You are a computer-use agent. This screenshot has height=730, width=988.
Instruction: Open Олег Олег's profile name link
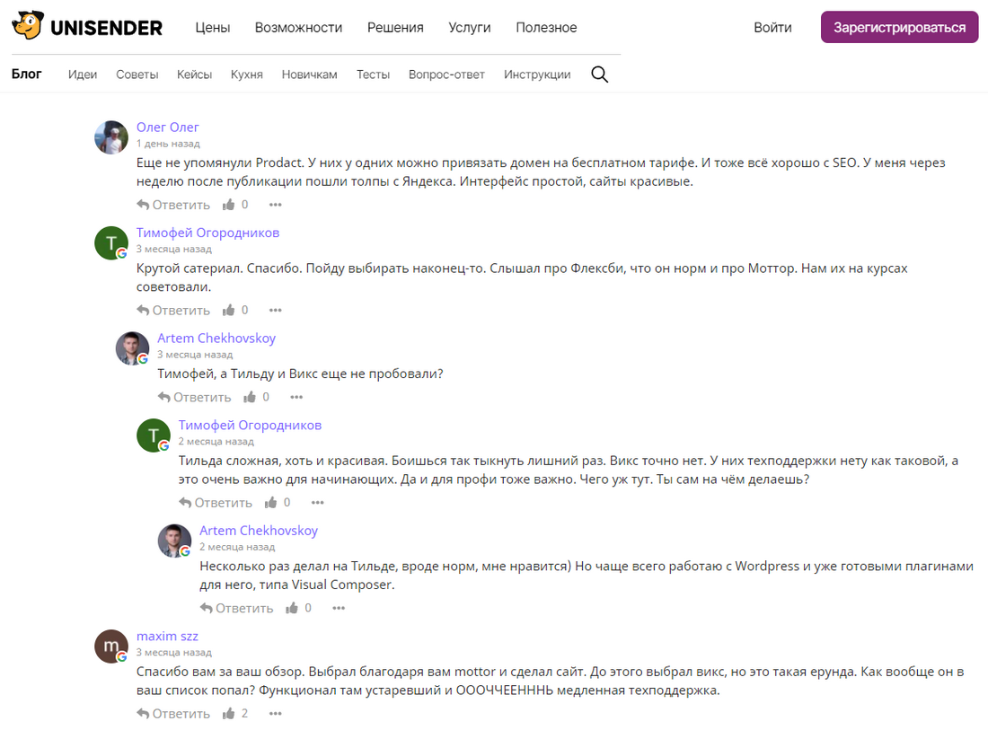coord(168,128)
